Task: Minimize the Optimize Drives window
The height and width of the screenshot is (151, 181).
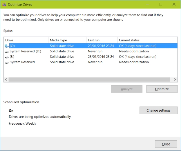Action: (x=147, y=4)
